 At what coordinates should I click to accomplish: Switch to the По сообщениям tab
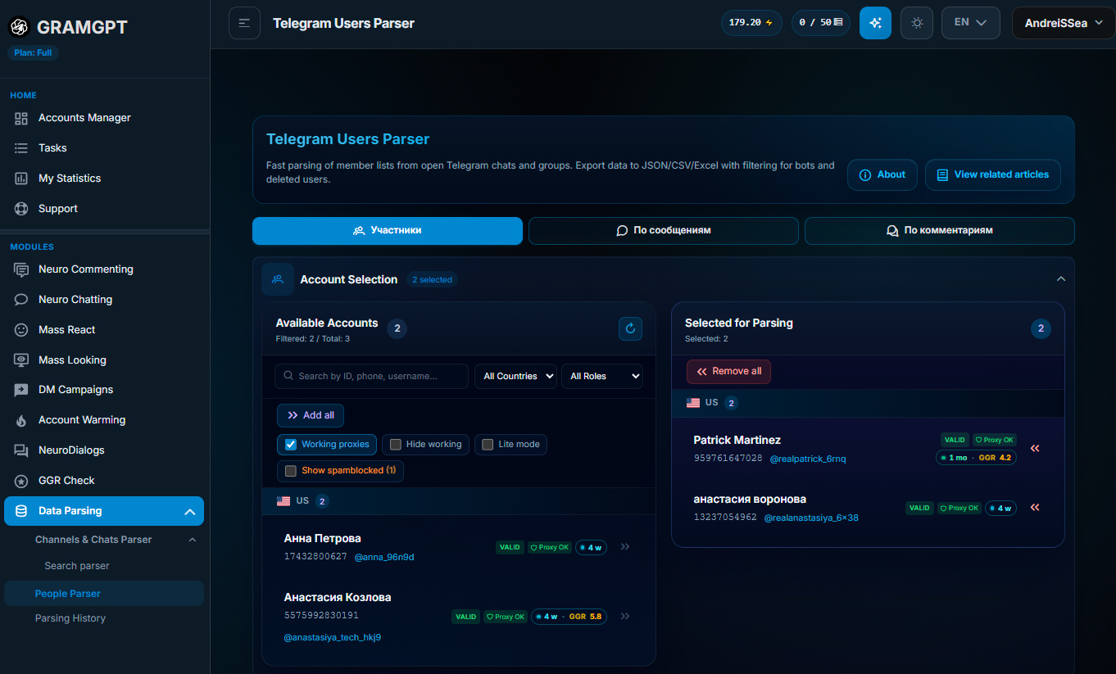pos(664,231)
